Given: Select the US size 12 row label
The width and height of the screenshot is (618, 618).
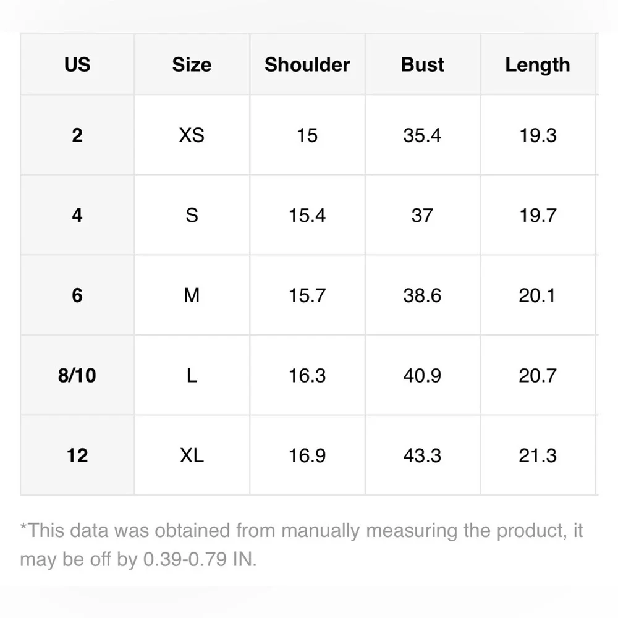Looking at the screenshot, I should click(x=77, y=455).
